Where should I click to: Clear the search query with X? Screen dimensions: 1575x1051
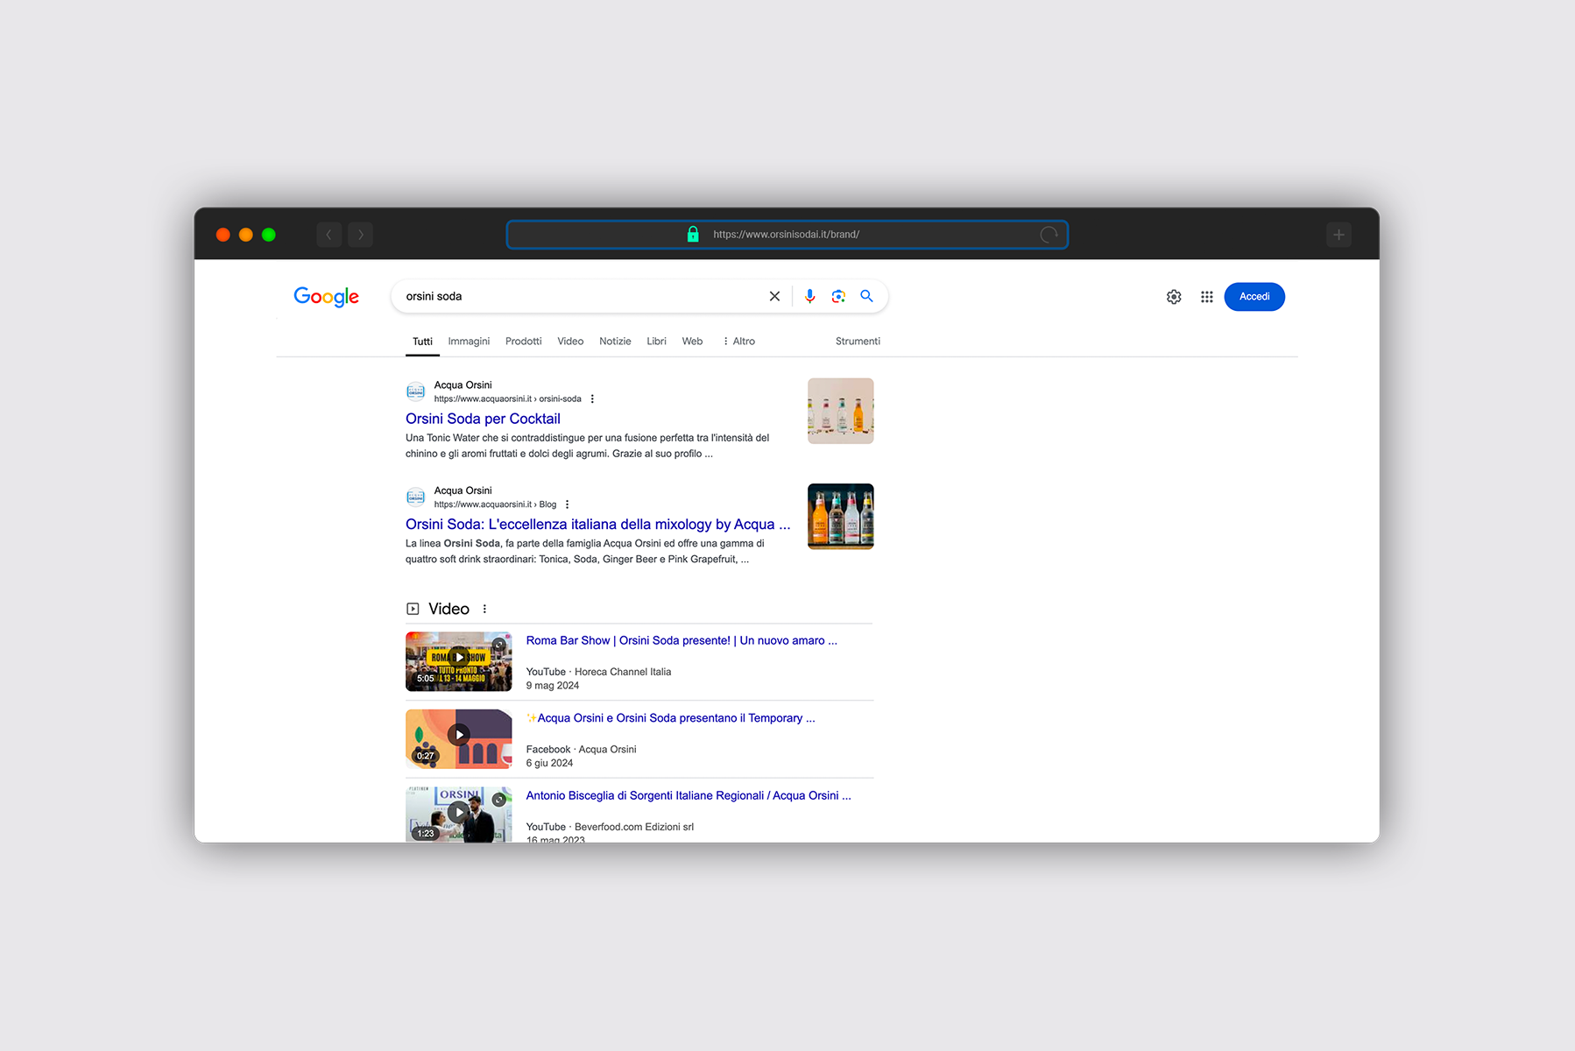774,296
